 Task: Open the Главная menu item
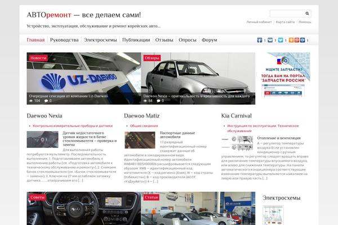(x=35, y=40)
